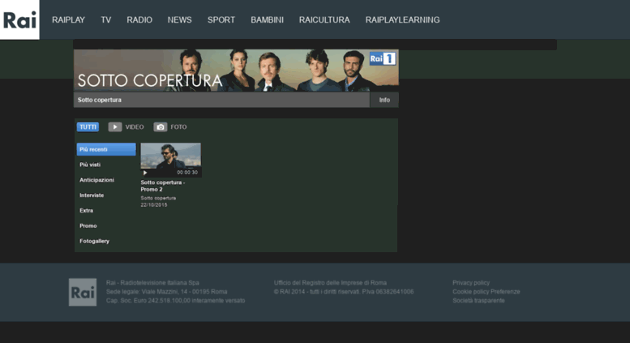This screenshot has width=630, height=343.
Task: Go to the SPORT section
Action: tap(221, 20)
